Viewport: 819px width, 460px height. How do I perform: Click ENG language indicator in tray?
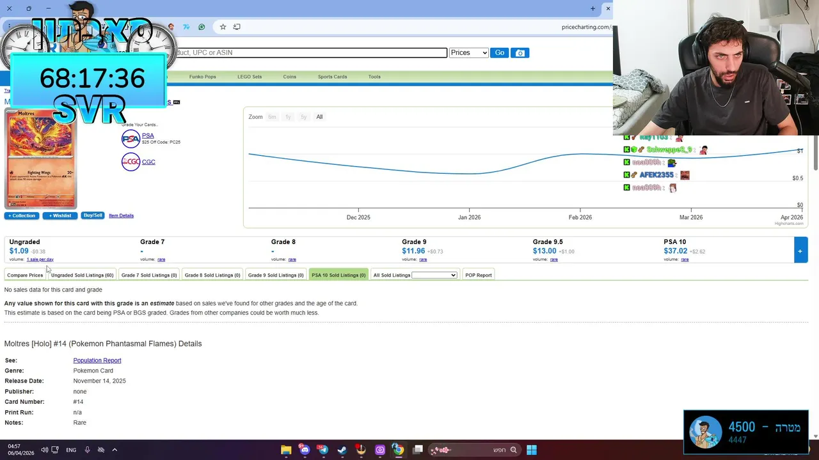(x=71, y=450)
